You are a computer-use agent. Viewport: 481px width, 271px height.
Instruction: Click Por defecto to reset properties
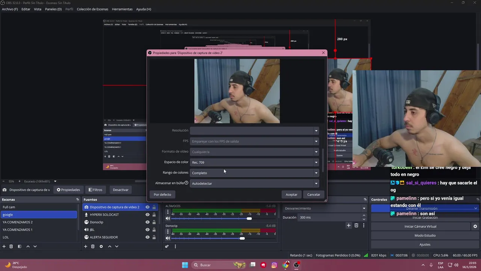(162, 195)
